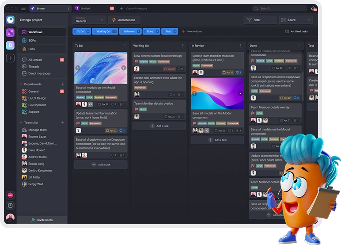Add a task in To Do column

[x=101, y=165]
